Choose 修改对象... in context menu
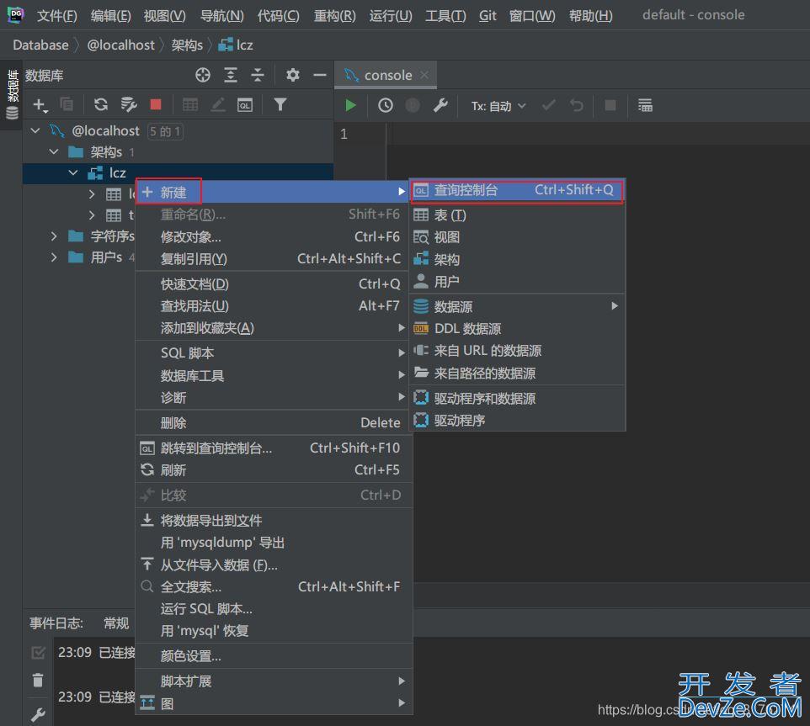 pyautogui.click(x=274, y=237)
